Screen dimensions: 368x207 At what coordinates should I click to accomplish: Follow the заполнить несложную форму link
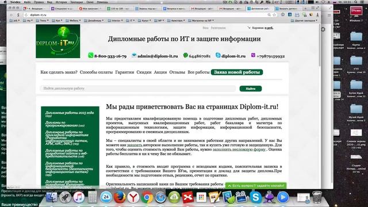(239, 149)
